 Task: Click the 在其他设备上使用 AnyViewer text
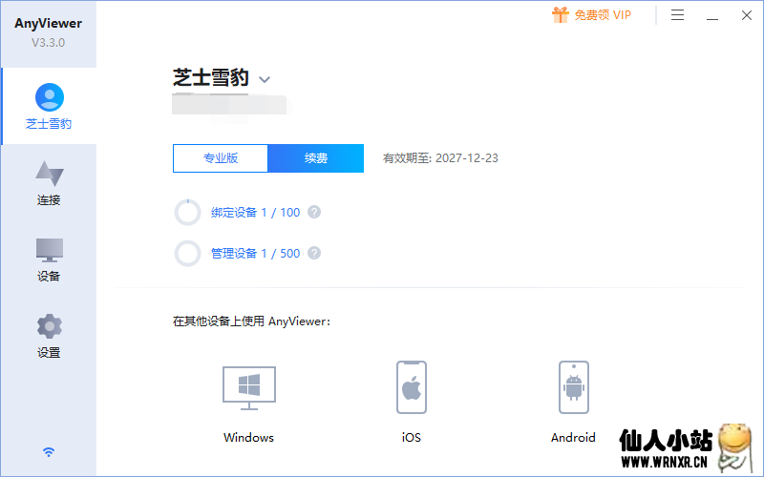pyautogui.click(x=251, y=321)
